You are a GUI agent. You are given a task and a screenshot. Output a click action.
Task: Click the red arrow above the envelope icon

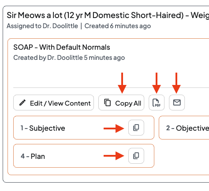click(x=176, y=83)
